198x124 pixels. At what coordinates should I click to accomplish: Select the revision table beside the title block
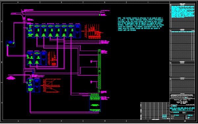[x=155, y=110]
